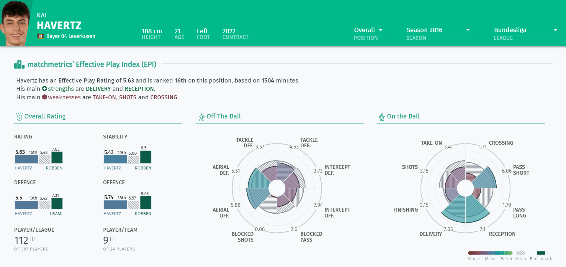Click the EPI podium icon
566x267 pixels.
(19, 65)
